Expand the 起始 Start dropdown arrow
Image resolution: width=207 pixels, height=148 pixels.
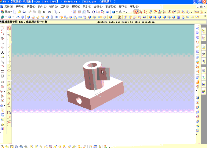[11, 12]
